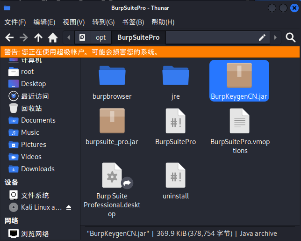Eject the Kali Linux volume
The width and height of the screenshot is (301, 241).
(69, 208)
